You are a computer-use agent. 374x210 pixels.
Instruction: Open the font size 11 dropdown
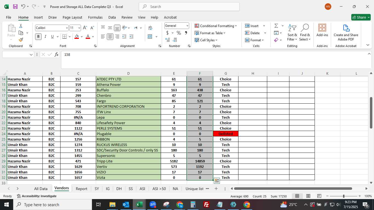coord(79,28)
